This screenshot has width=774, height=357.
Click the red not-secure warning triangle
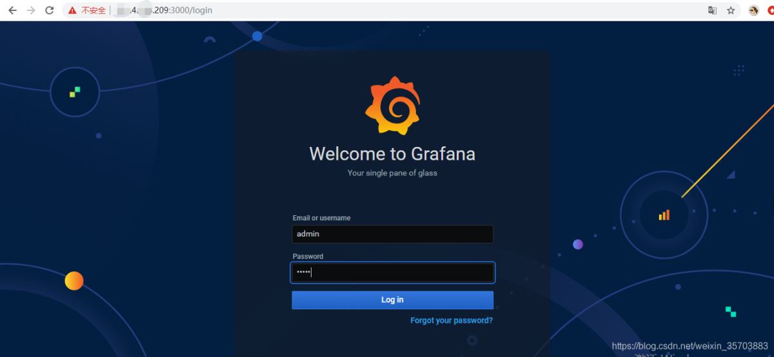[73, 10]
